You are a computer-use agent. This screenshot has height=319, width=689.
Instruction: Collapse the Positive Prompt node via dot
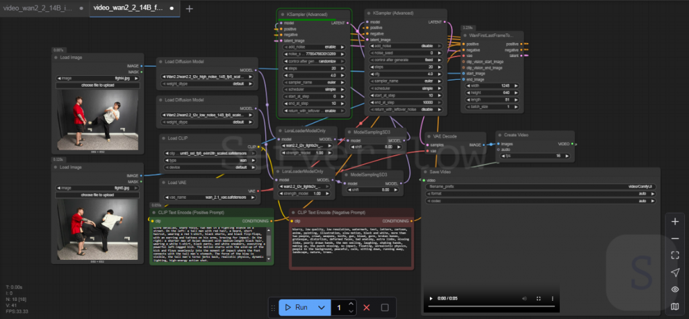coord(154,212)
